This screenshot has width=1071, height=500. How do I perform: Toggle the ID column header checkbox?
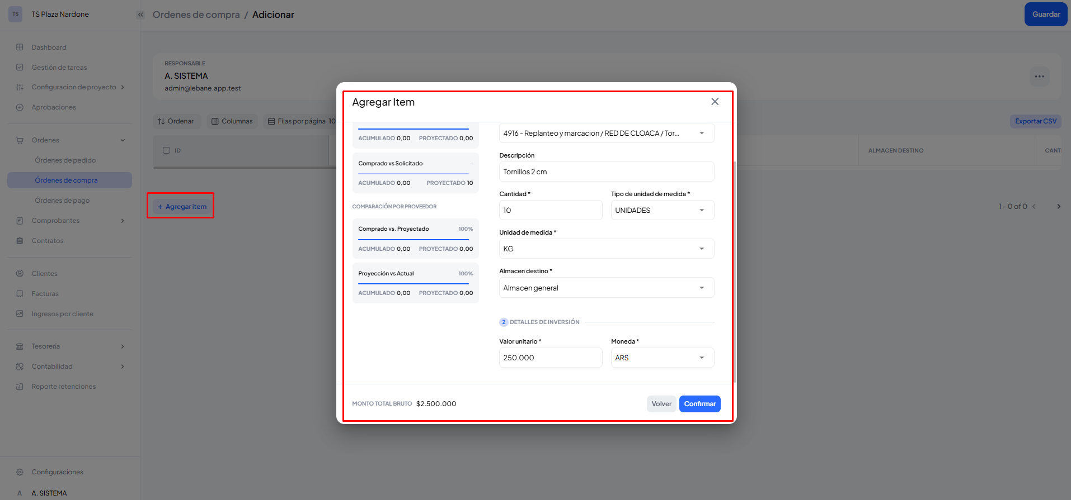(x=166, y=150)
